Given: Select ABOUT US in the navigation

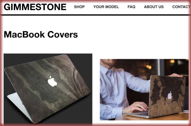Looking at the screenshot, I should [x=154, y=7].
